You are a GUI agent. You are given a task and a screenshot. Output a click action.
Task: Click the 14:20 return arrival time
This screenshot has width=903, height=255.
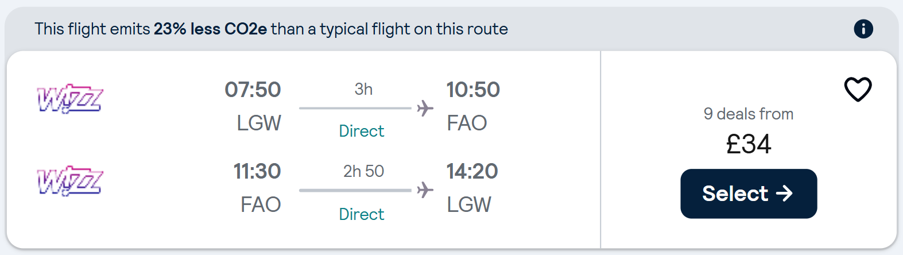(x=472, y=171)
